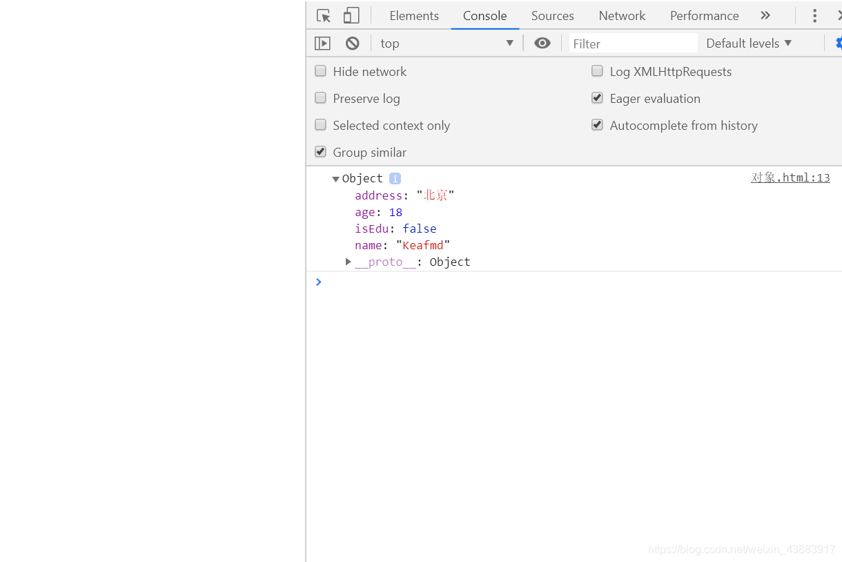Collapse the logged Object triangle
The image size is (842, 562).
coord(335,179)
